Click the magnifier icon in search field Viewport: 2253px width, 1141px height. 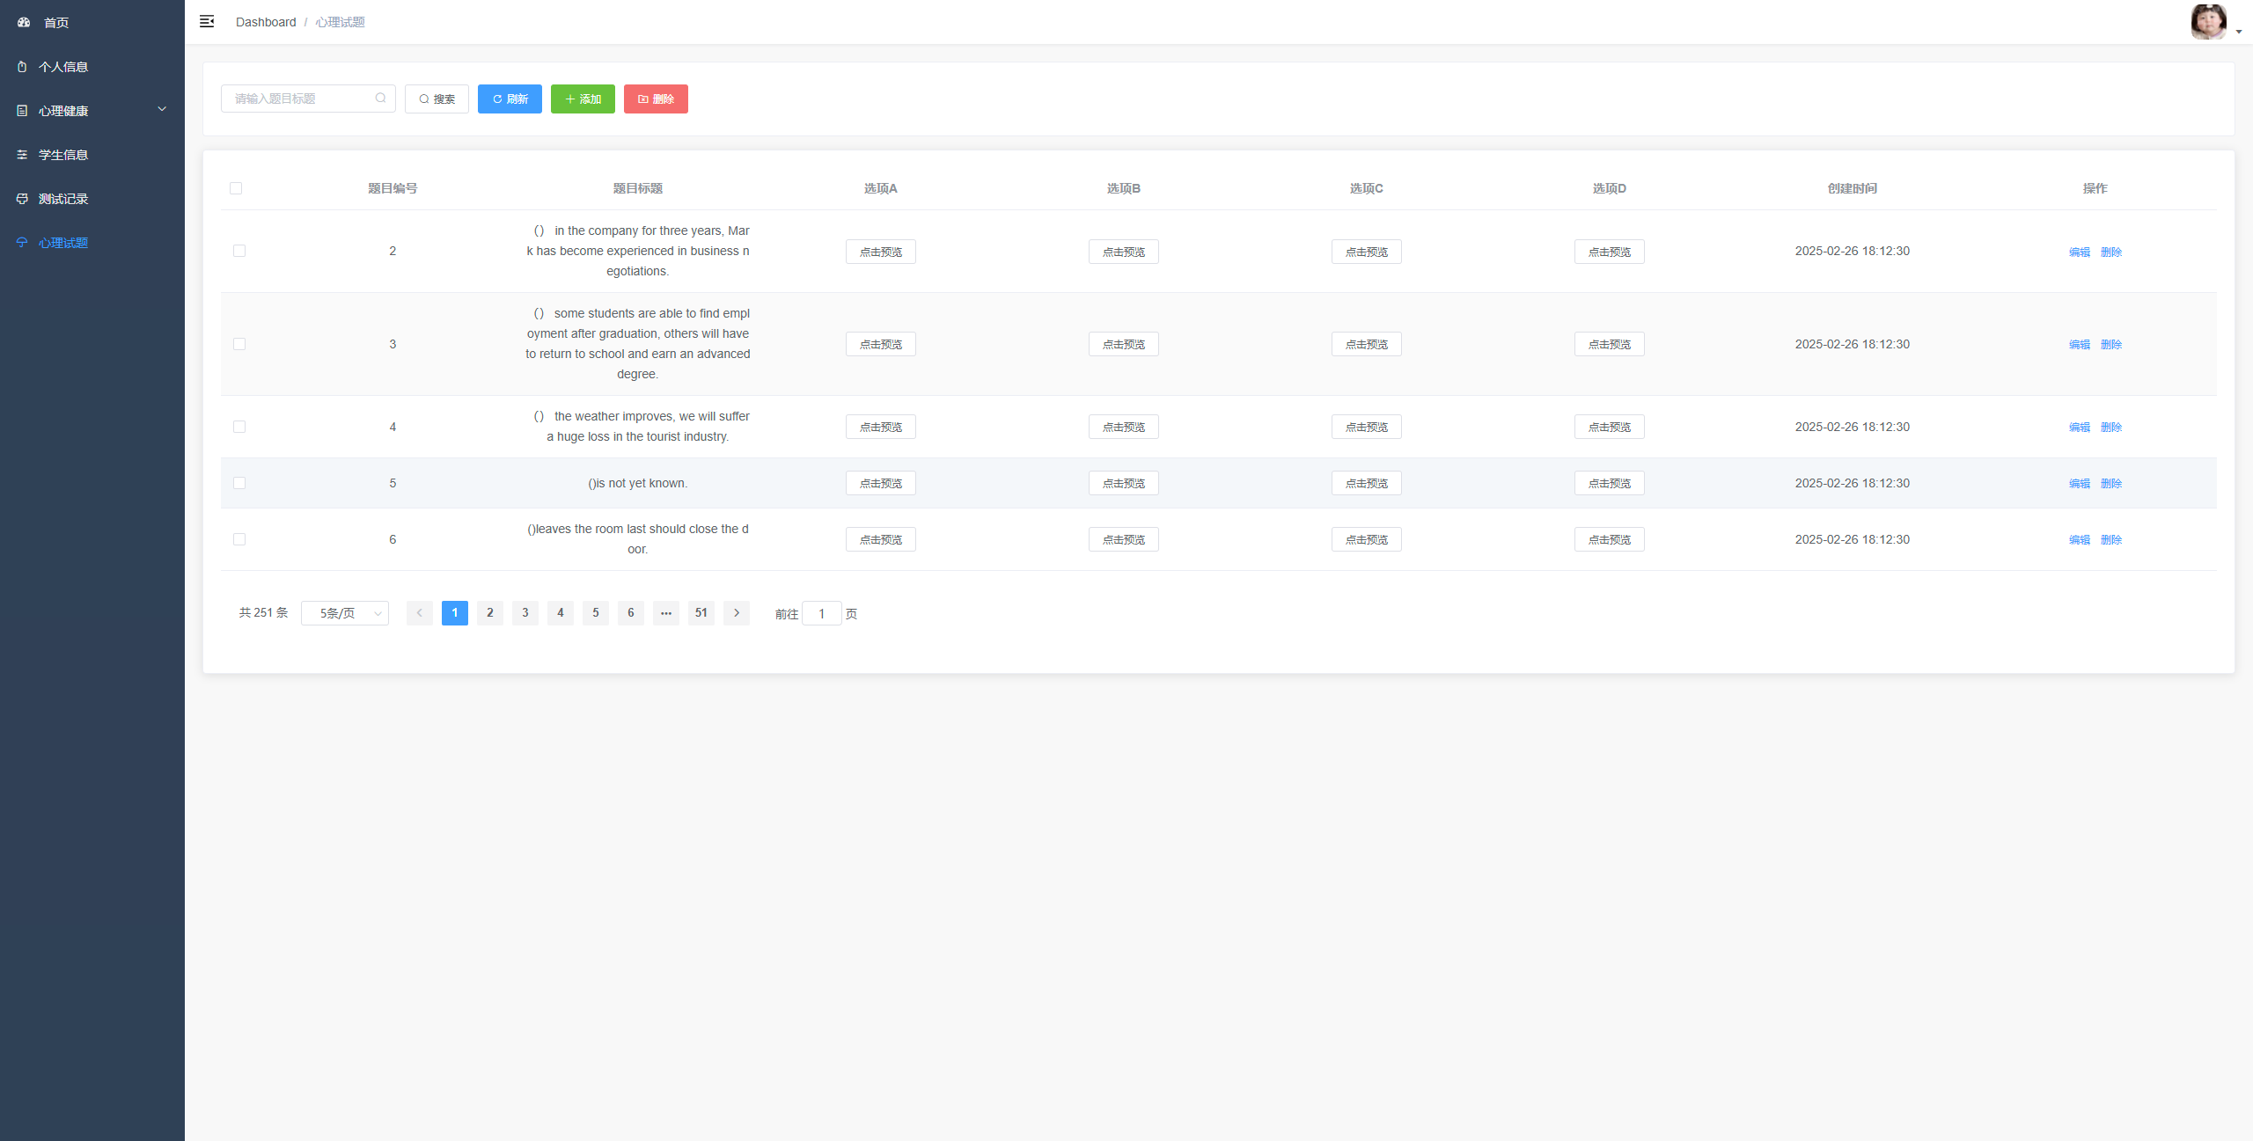coord(380,99)
